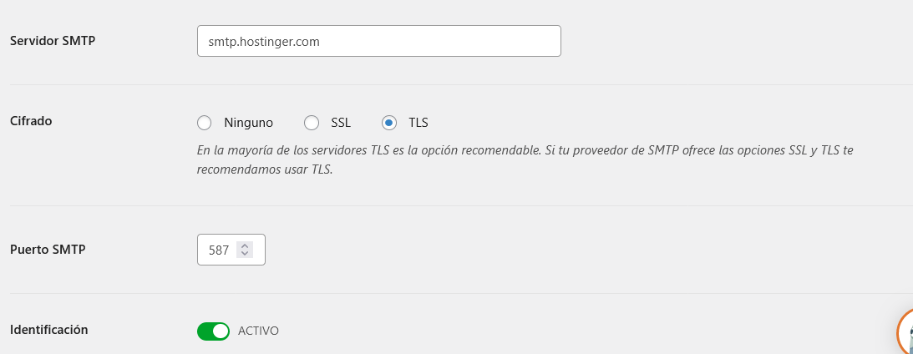Screen dimensions: 913x354
Task: Click the SSL label text
Action: pos(341,123)
